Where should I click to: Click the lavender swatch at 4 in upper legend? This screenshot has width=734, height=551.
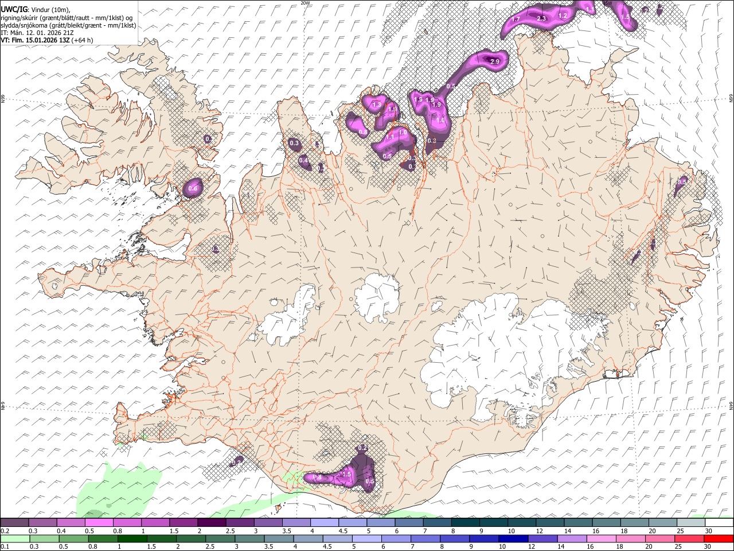click(325, 523)
